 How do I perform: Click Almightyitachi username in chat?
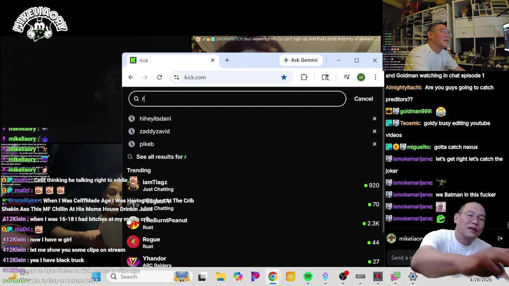[403, 87]
